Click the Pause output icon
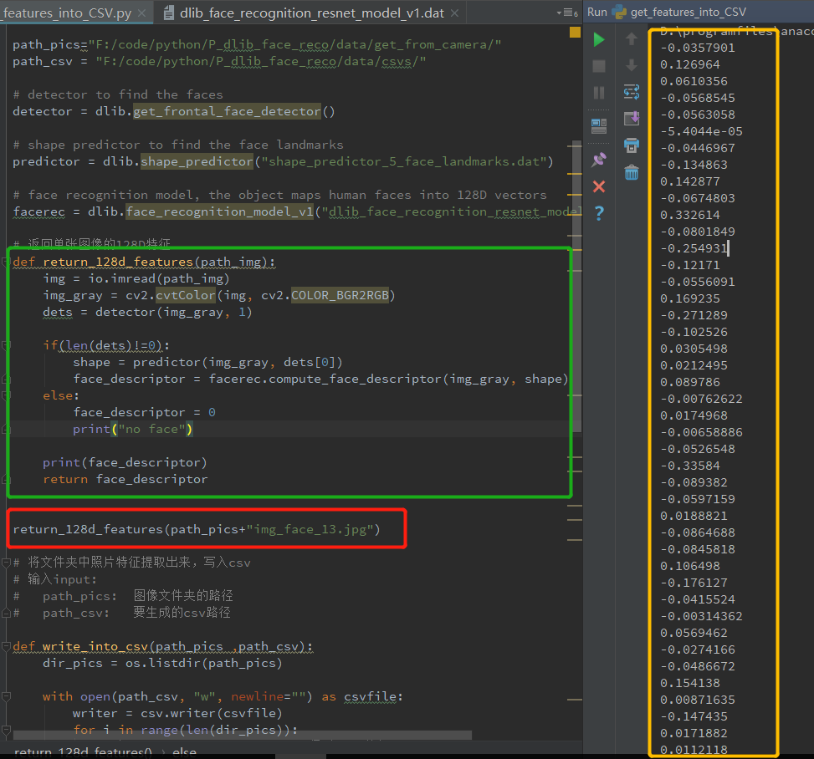The height and width of the screenshot is (759, 814). [598, 92]
